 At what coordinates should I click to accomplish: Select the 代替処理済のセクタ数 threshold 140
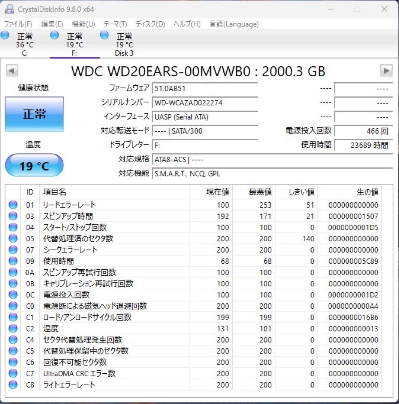click(x=308, y=239)
